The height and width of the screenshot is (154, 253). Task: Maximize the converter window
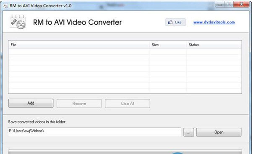229,5
